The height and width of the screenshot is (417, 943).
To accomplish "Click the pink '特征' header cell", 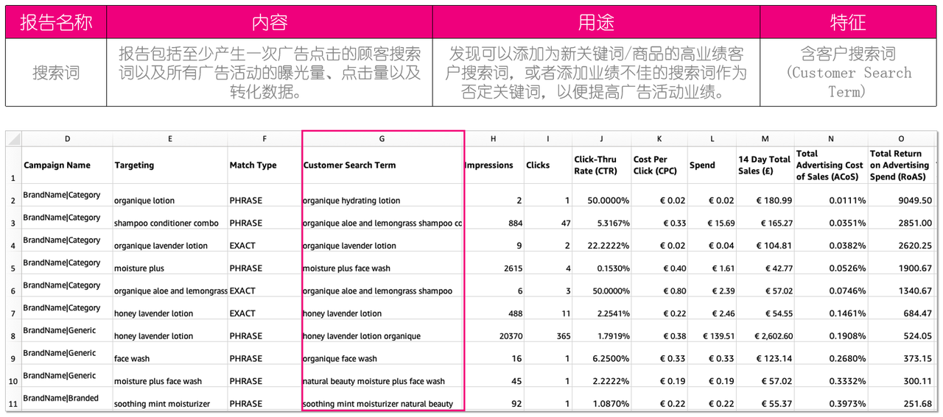I will pyautogui.click(x=847, y=22).
